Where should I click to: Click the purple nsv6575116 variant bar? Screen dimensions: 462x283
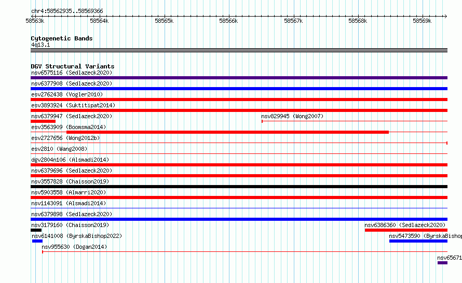(239, 78)
